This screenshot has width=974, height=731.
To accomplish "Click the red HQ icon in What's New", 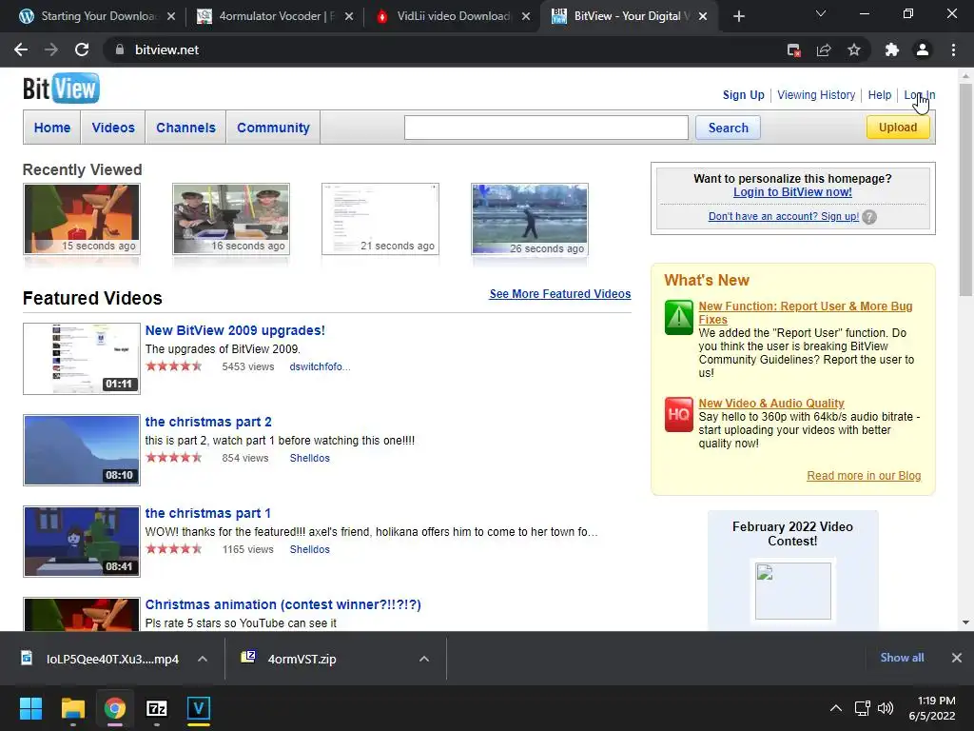I will 678,414.
